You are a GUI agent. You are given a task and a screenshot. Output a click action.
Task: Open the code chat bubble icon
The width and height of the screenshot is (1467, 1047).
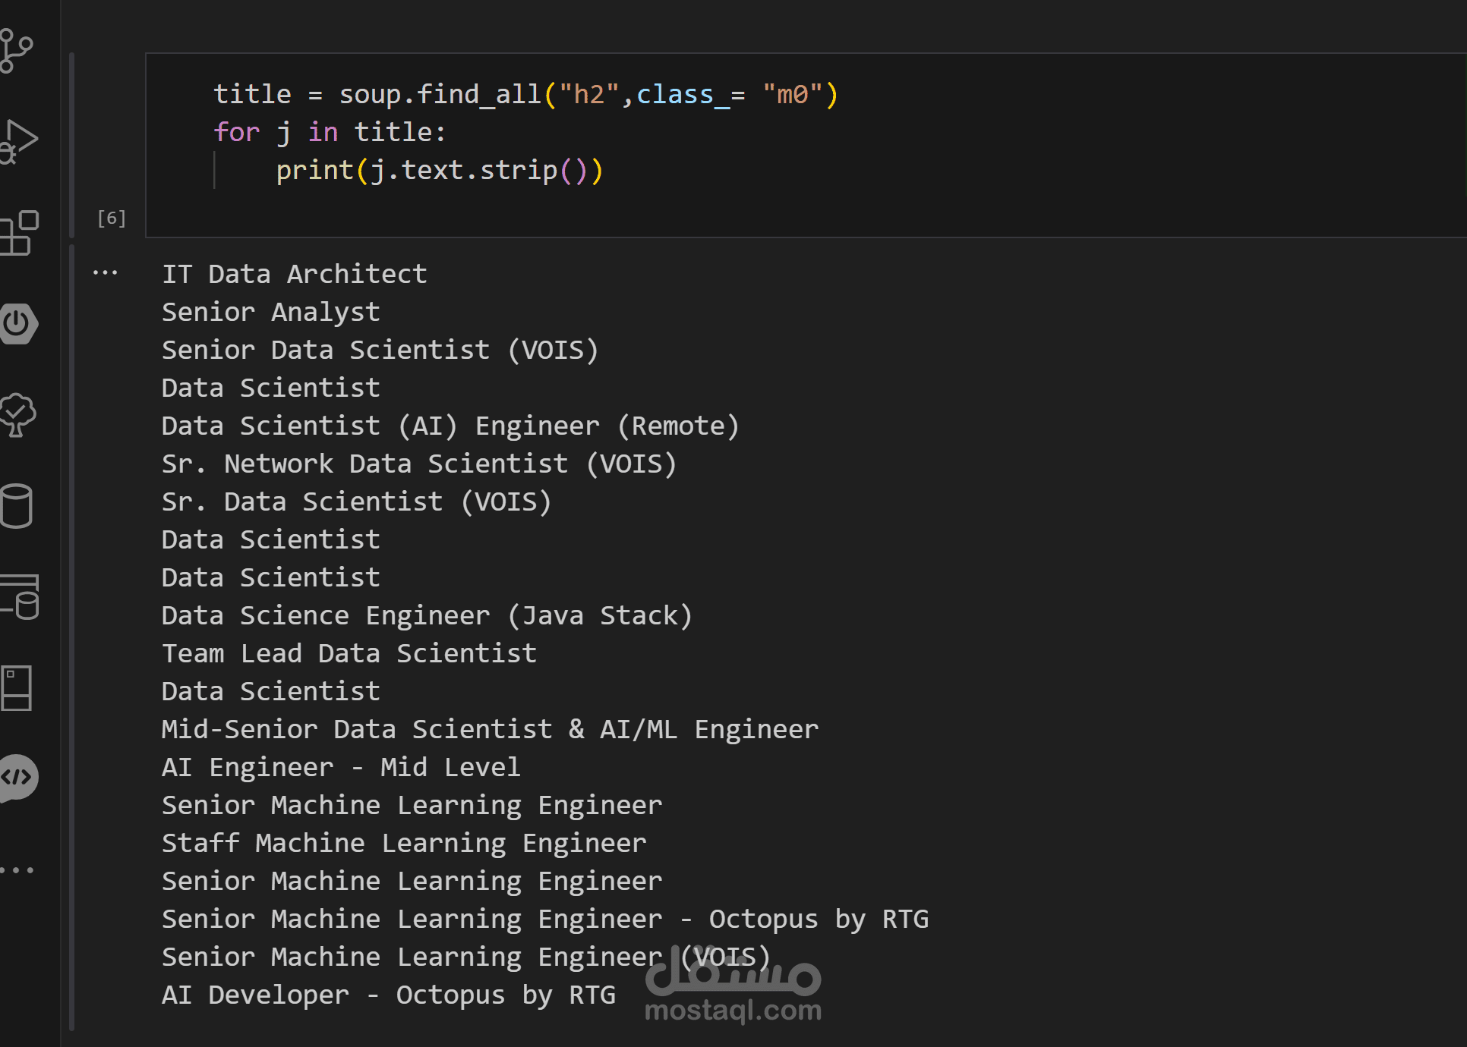click(18, 778)
